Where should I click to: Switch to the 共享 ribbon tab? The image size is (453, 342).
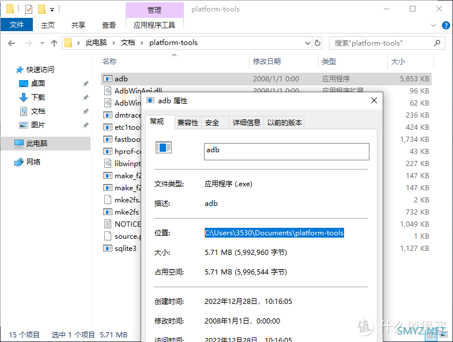click(78, 25)
